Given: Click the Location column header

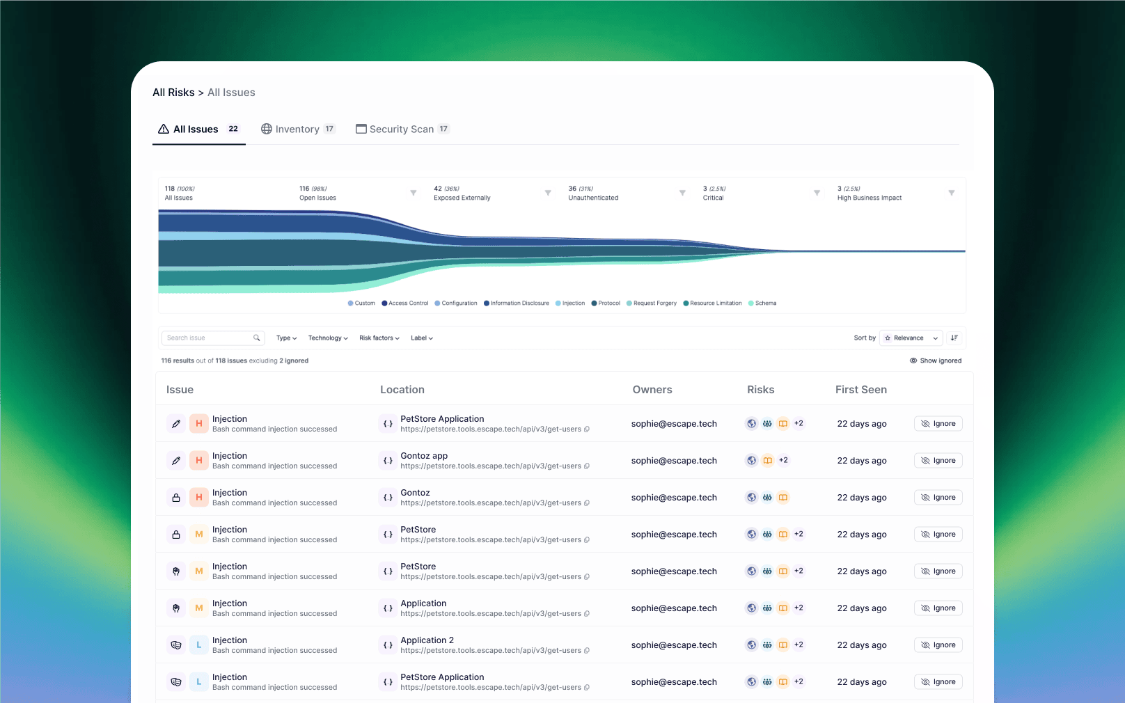Looking at the screenshot, I should coord(402,390).
